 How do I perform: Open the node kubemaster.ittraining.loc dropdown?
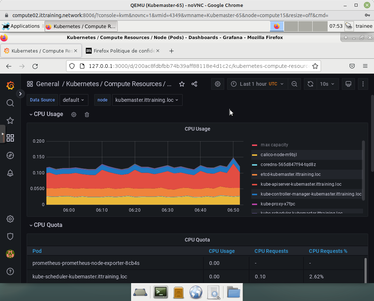[147, 100]
